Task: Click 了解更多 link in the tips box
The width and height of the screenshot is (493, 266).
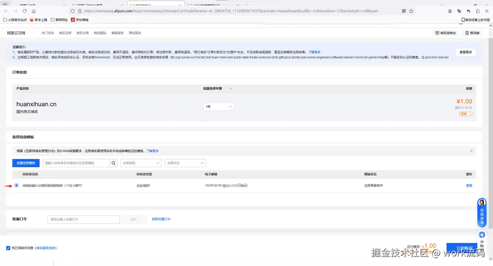Action: point(314,52)
